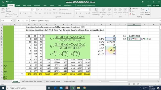Click the Share button
161x90 pixels.
coord(156,5)
